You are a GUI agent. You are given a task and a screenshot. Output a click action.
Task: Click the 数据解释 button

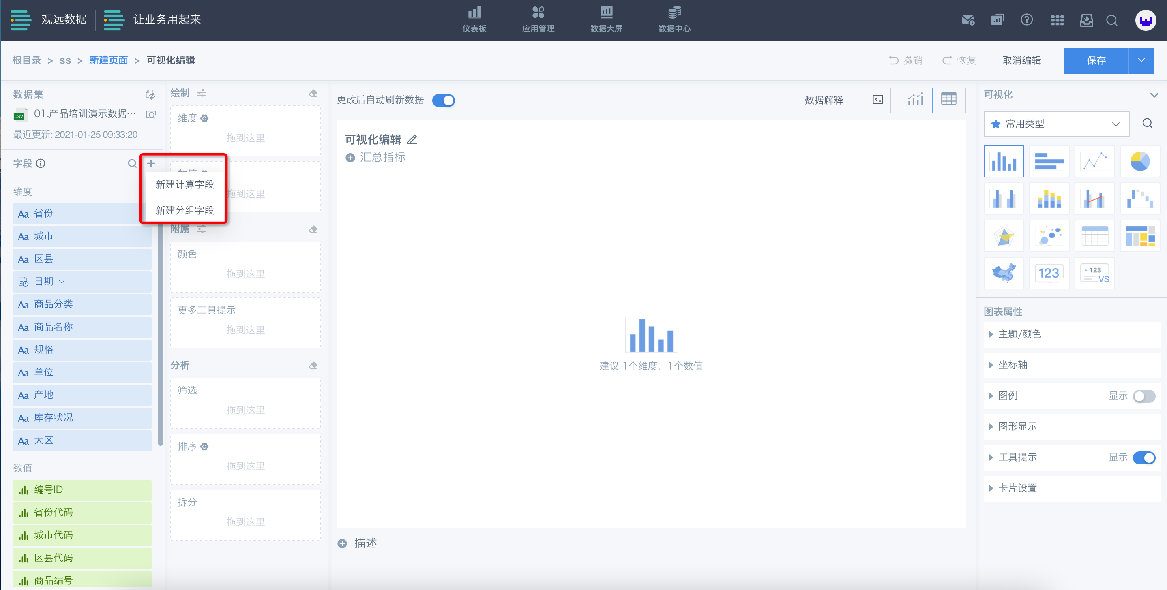tap(823, 100)
